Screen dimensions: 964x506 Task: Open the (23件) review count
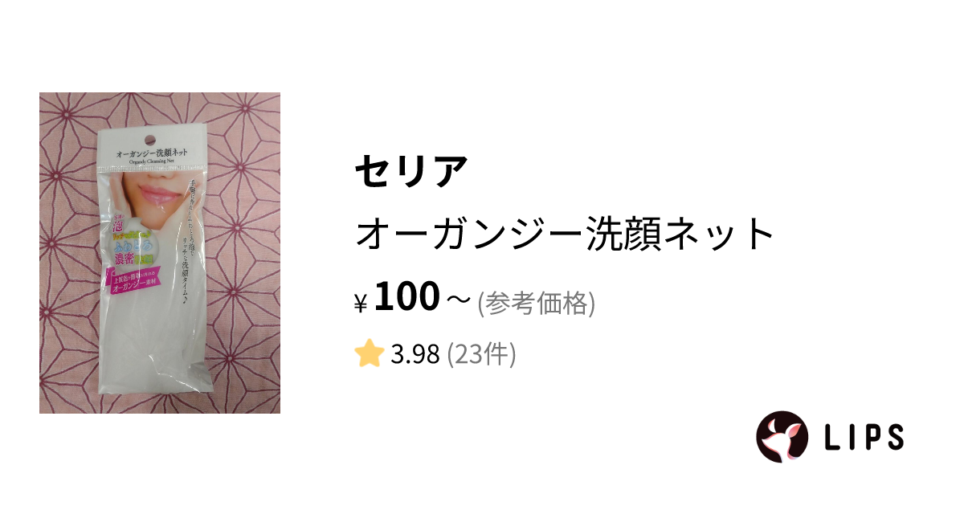[480, 353]
